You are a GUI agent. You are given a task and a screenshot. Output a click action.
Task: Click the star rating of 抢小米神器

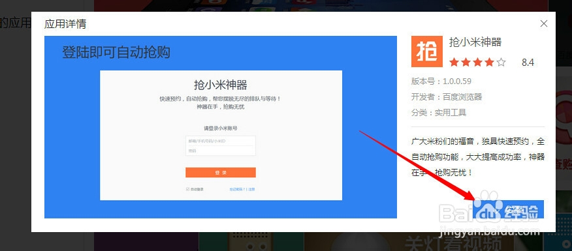[477, 63]
